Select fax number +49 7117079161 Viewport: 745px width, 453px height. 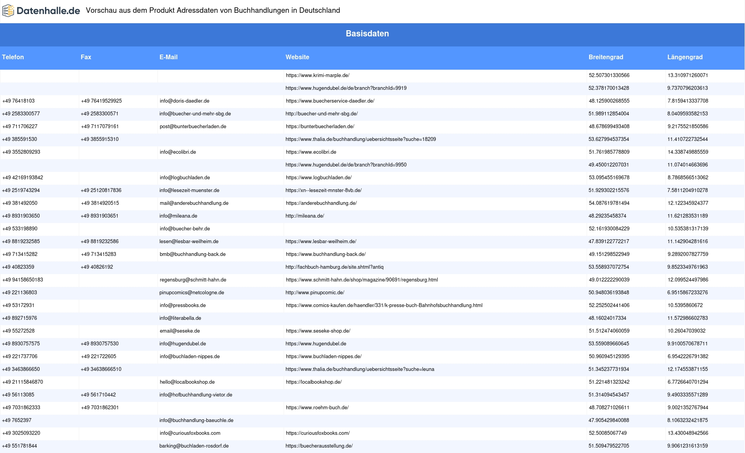(x=100, y=127)
